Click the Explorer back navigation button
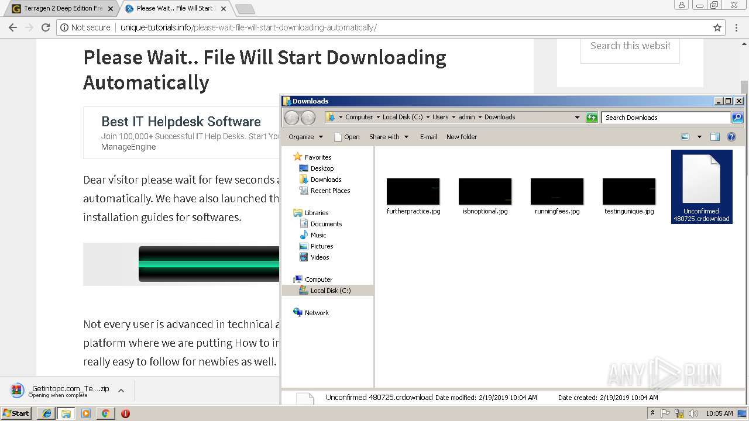 coord(291,118)
